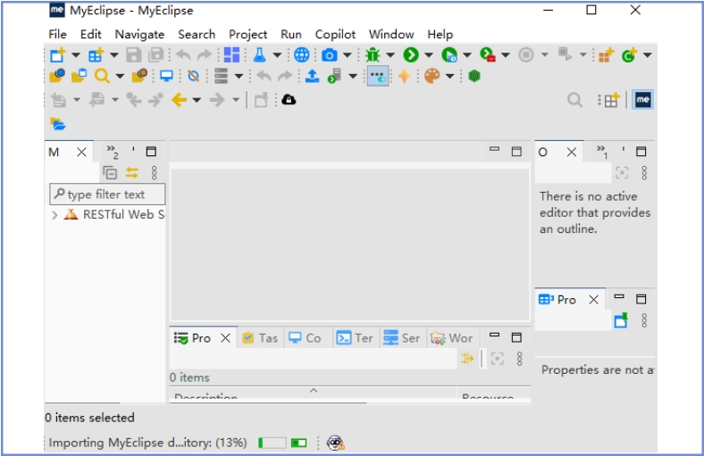Click the tip-of-the-day owl icon in status bar
Image resolution: width=704 pixels, height=456 pixels.
(335, 443)
